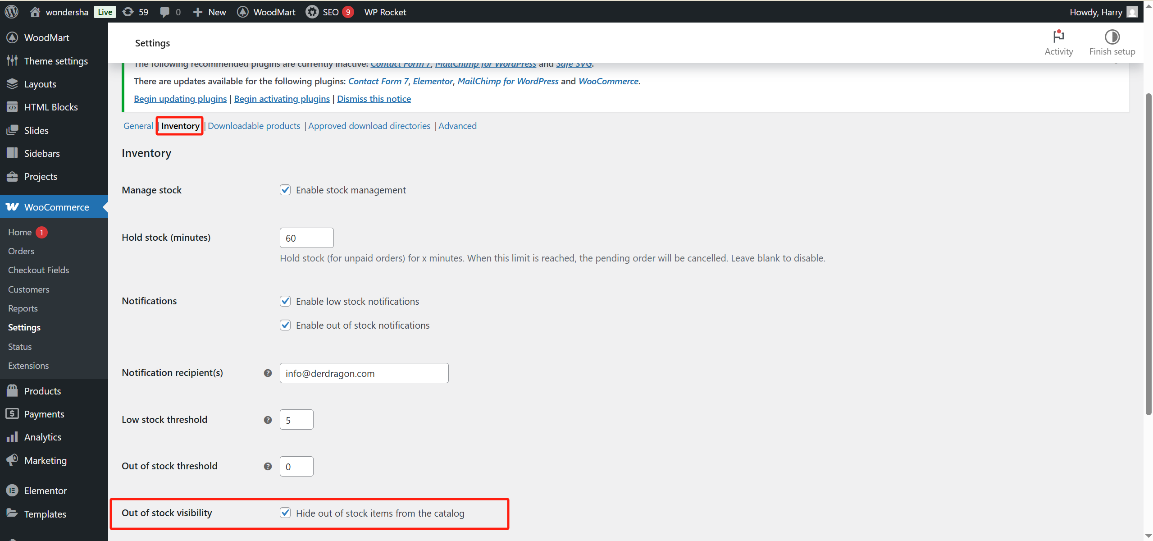Click the SEO gear icon in toolbar
This screenshot has width=1153, height=541.
click(312, 12)
